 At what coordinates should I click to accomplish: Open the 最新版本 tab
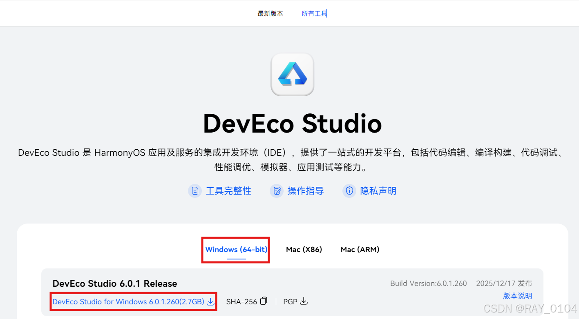[270, 13]
